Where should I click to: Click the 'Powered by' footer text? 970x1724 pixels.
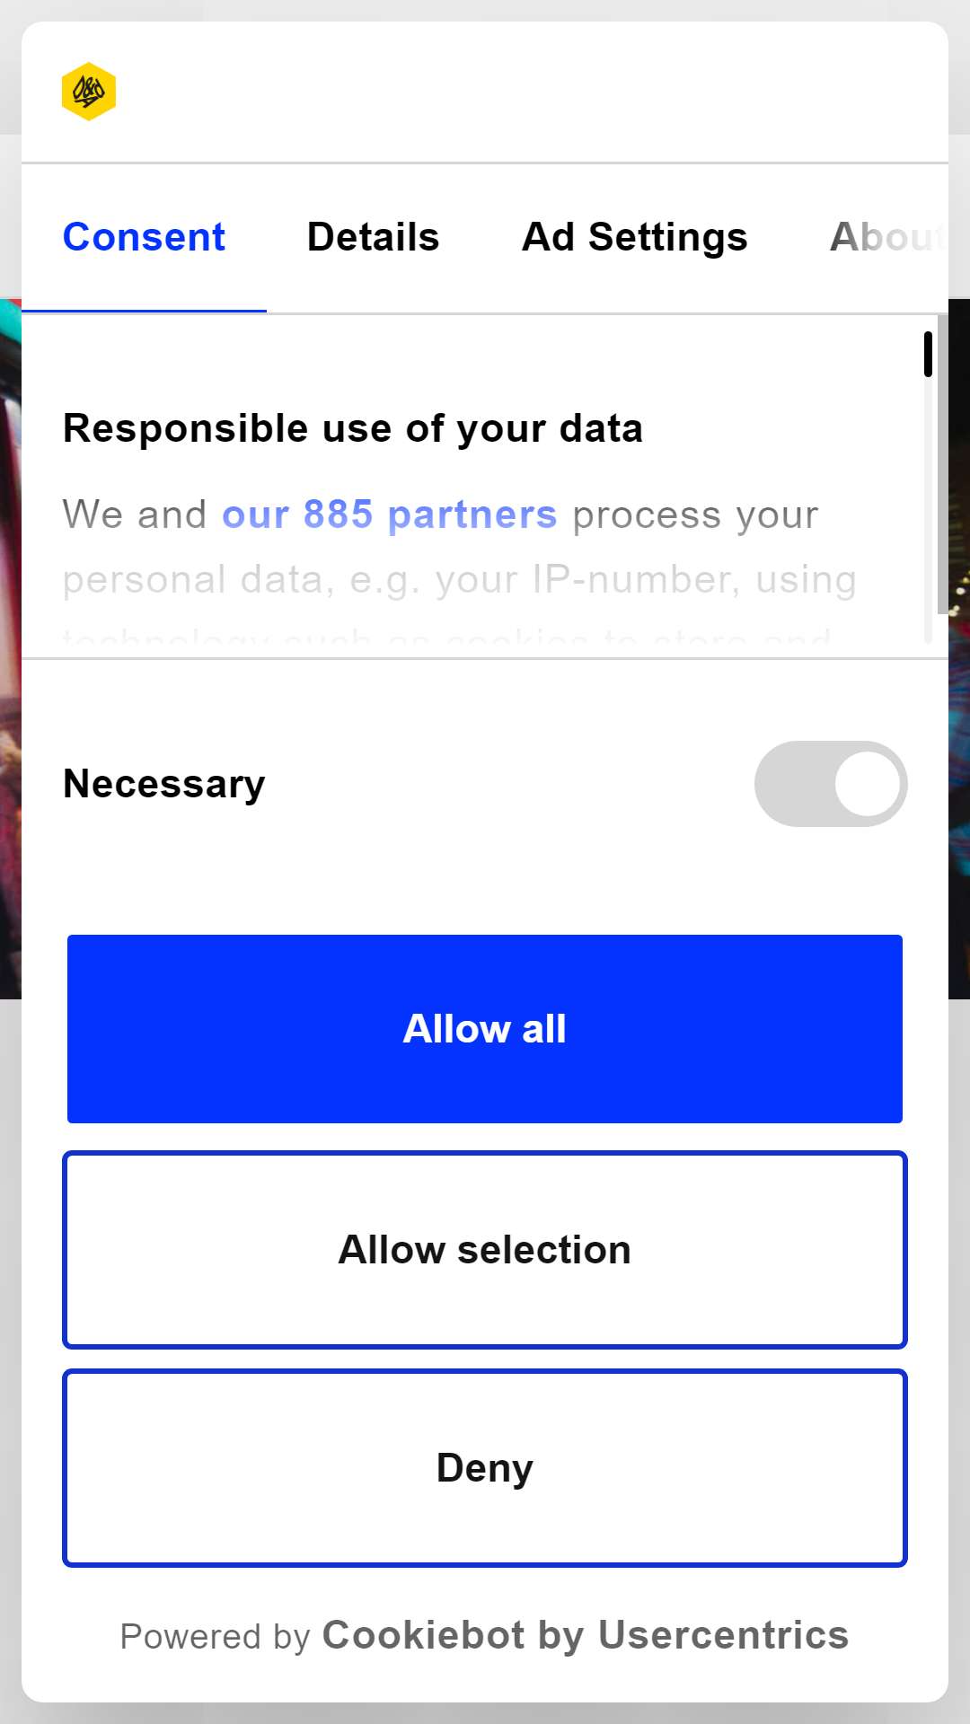216,1637
